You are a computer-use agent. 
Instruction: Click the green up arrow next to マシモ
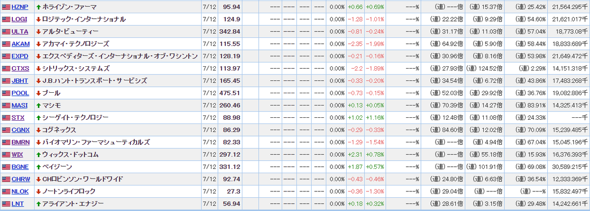[38, 105]
